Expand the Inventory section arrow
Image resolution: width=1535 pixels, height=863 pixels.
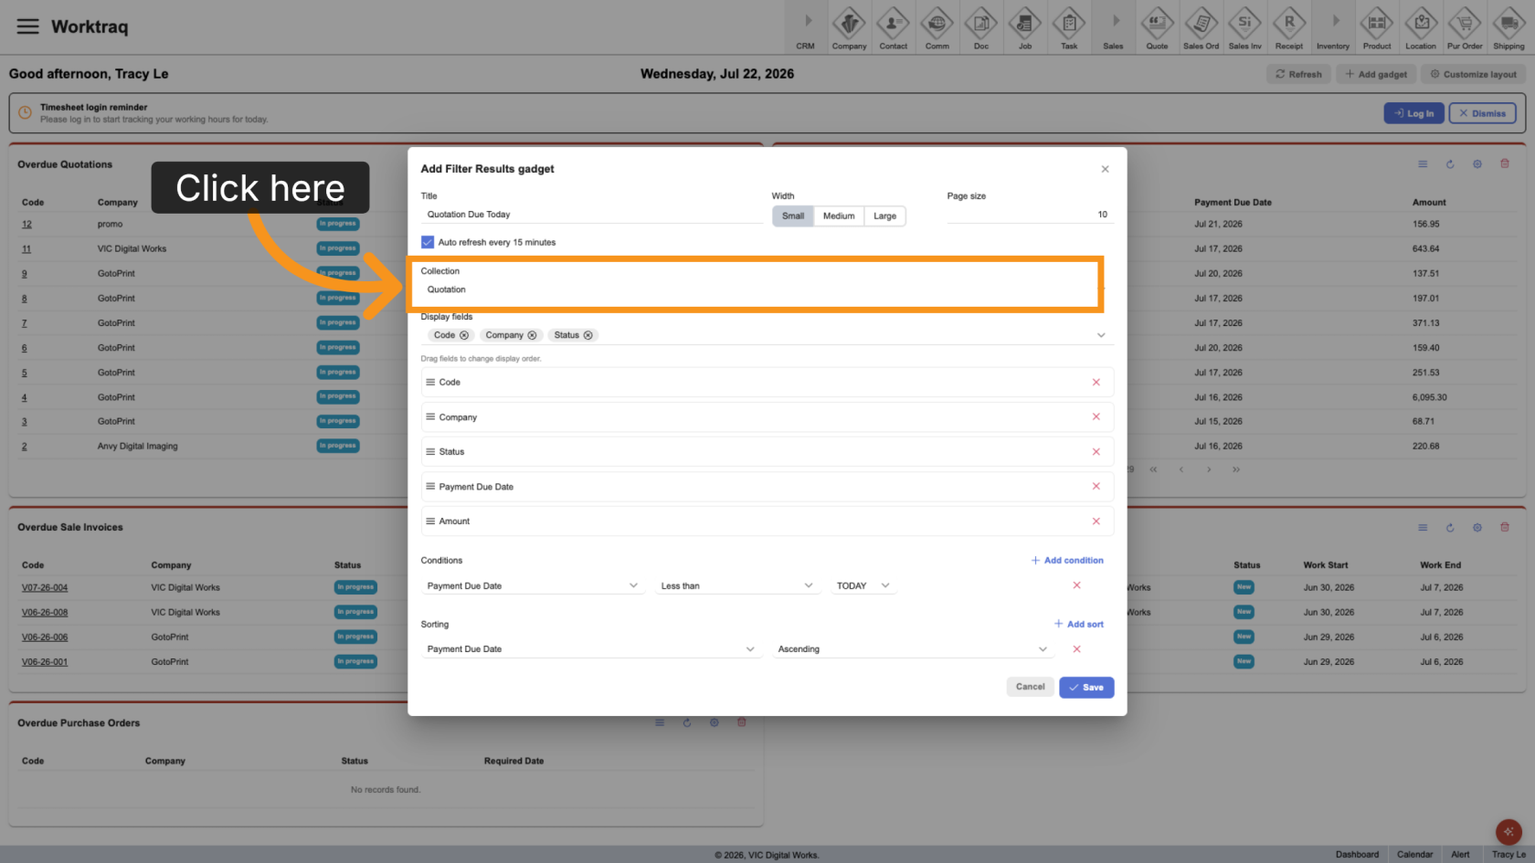click(x=1334, y=21)
